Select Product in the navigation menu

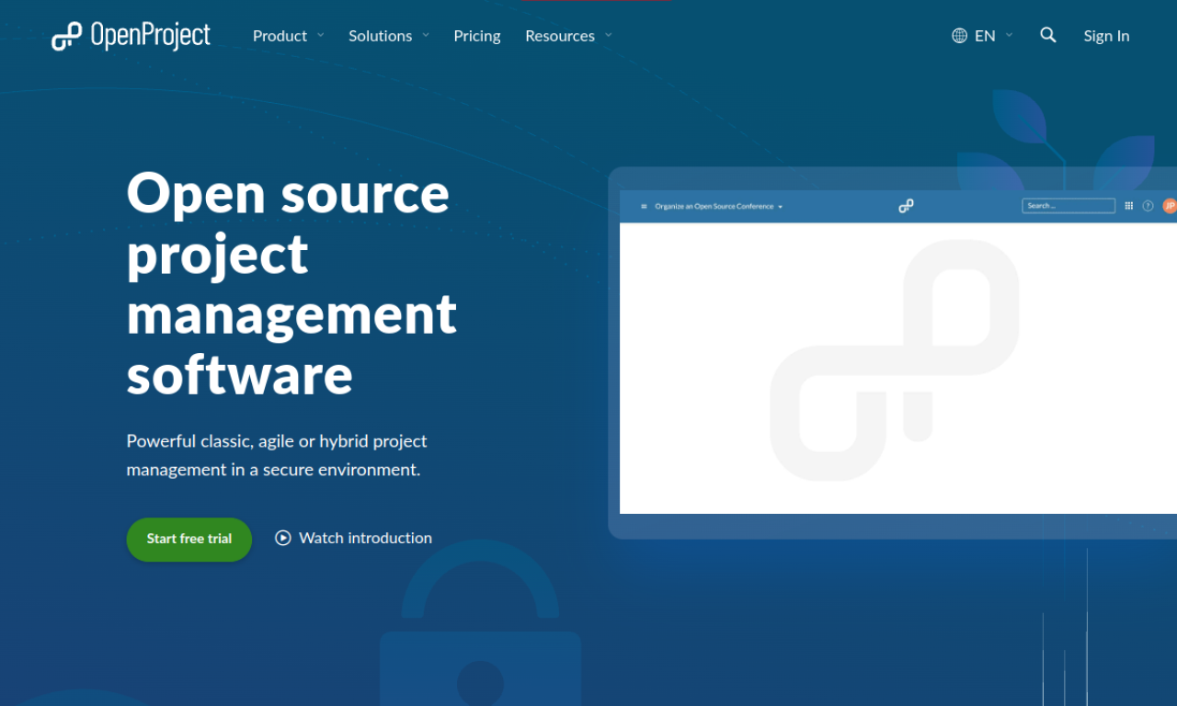280,35
